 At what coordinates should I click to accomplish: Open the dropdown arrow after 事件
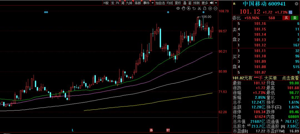(x=152, y=3)
